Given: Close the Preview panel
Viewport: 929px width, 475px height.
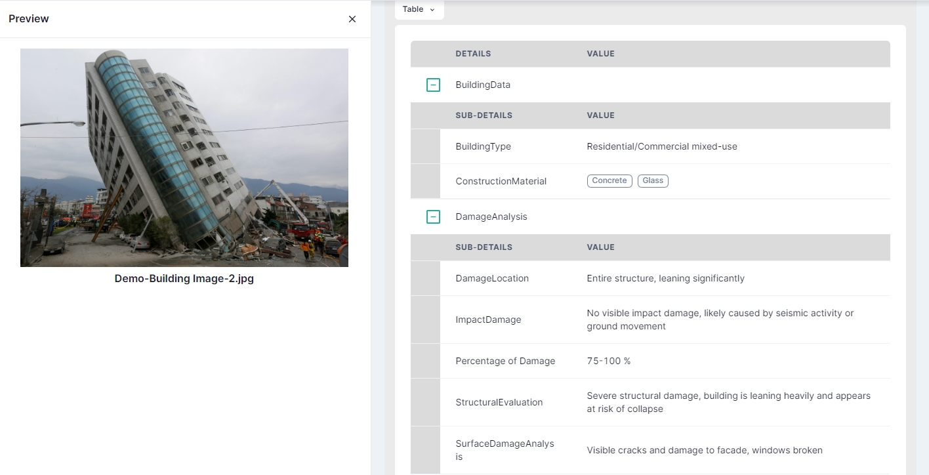Looking at the screenshot, I should click(352, 19).
